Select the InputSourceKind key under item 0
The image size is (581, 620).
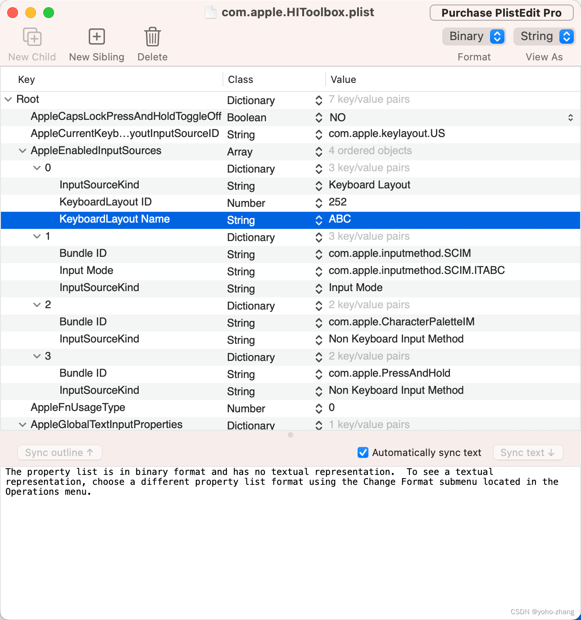99,185
